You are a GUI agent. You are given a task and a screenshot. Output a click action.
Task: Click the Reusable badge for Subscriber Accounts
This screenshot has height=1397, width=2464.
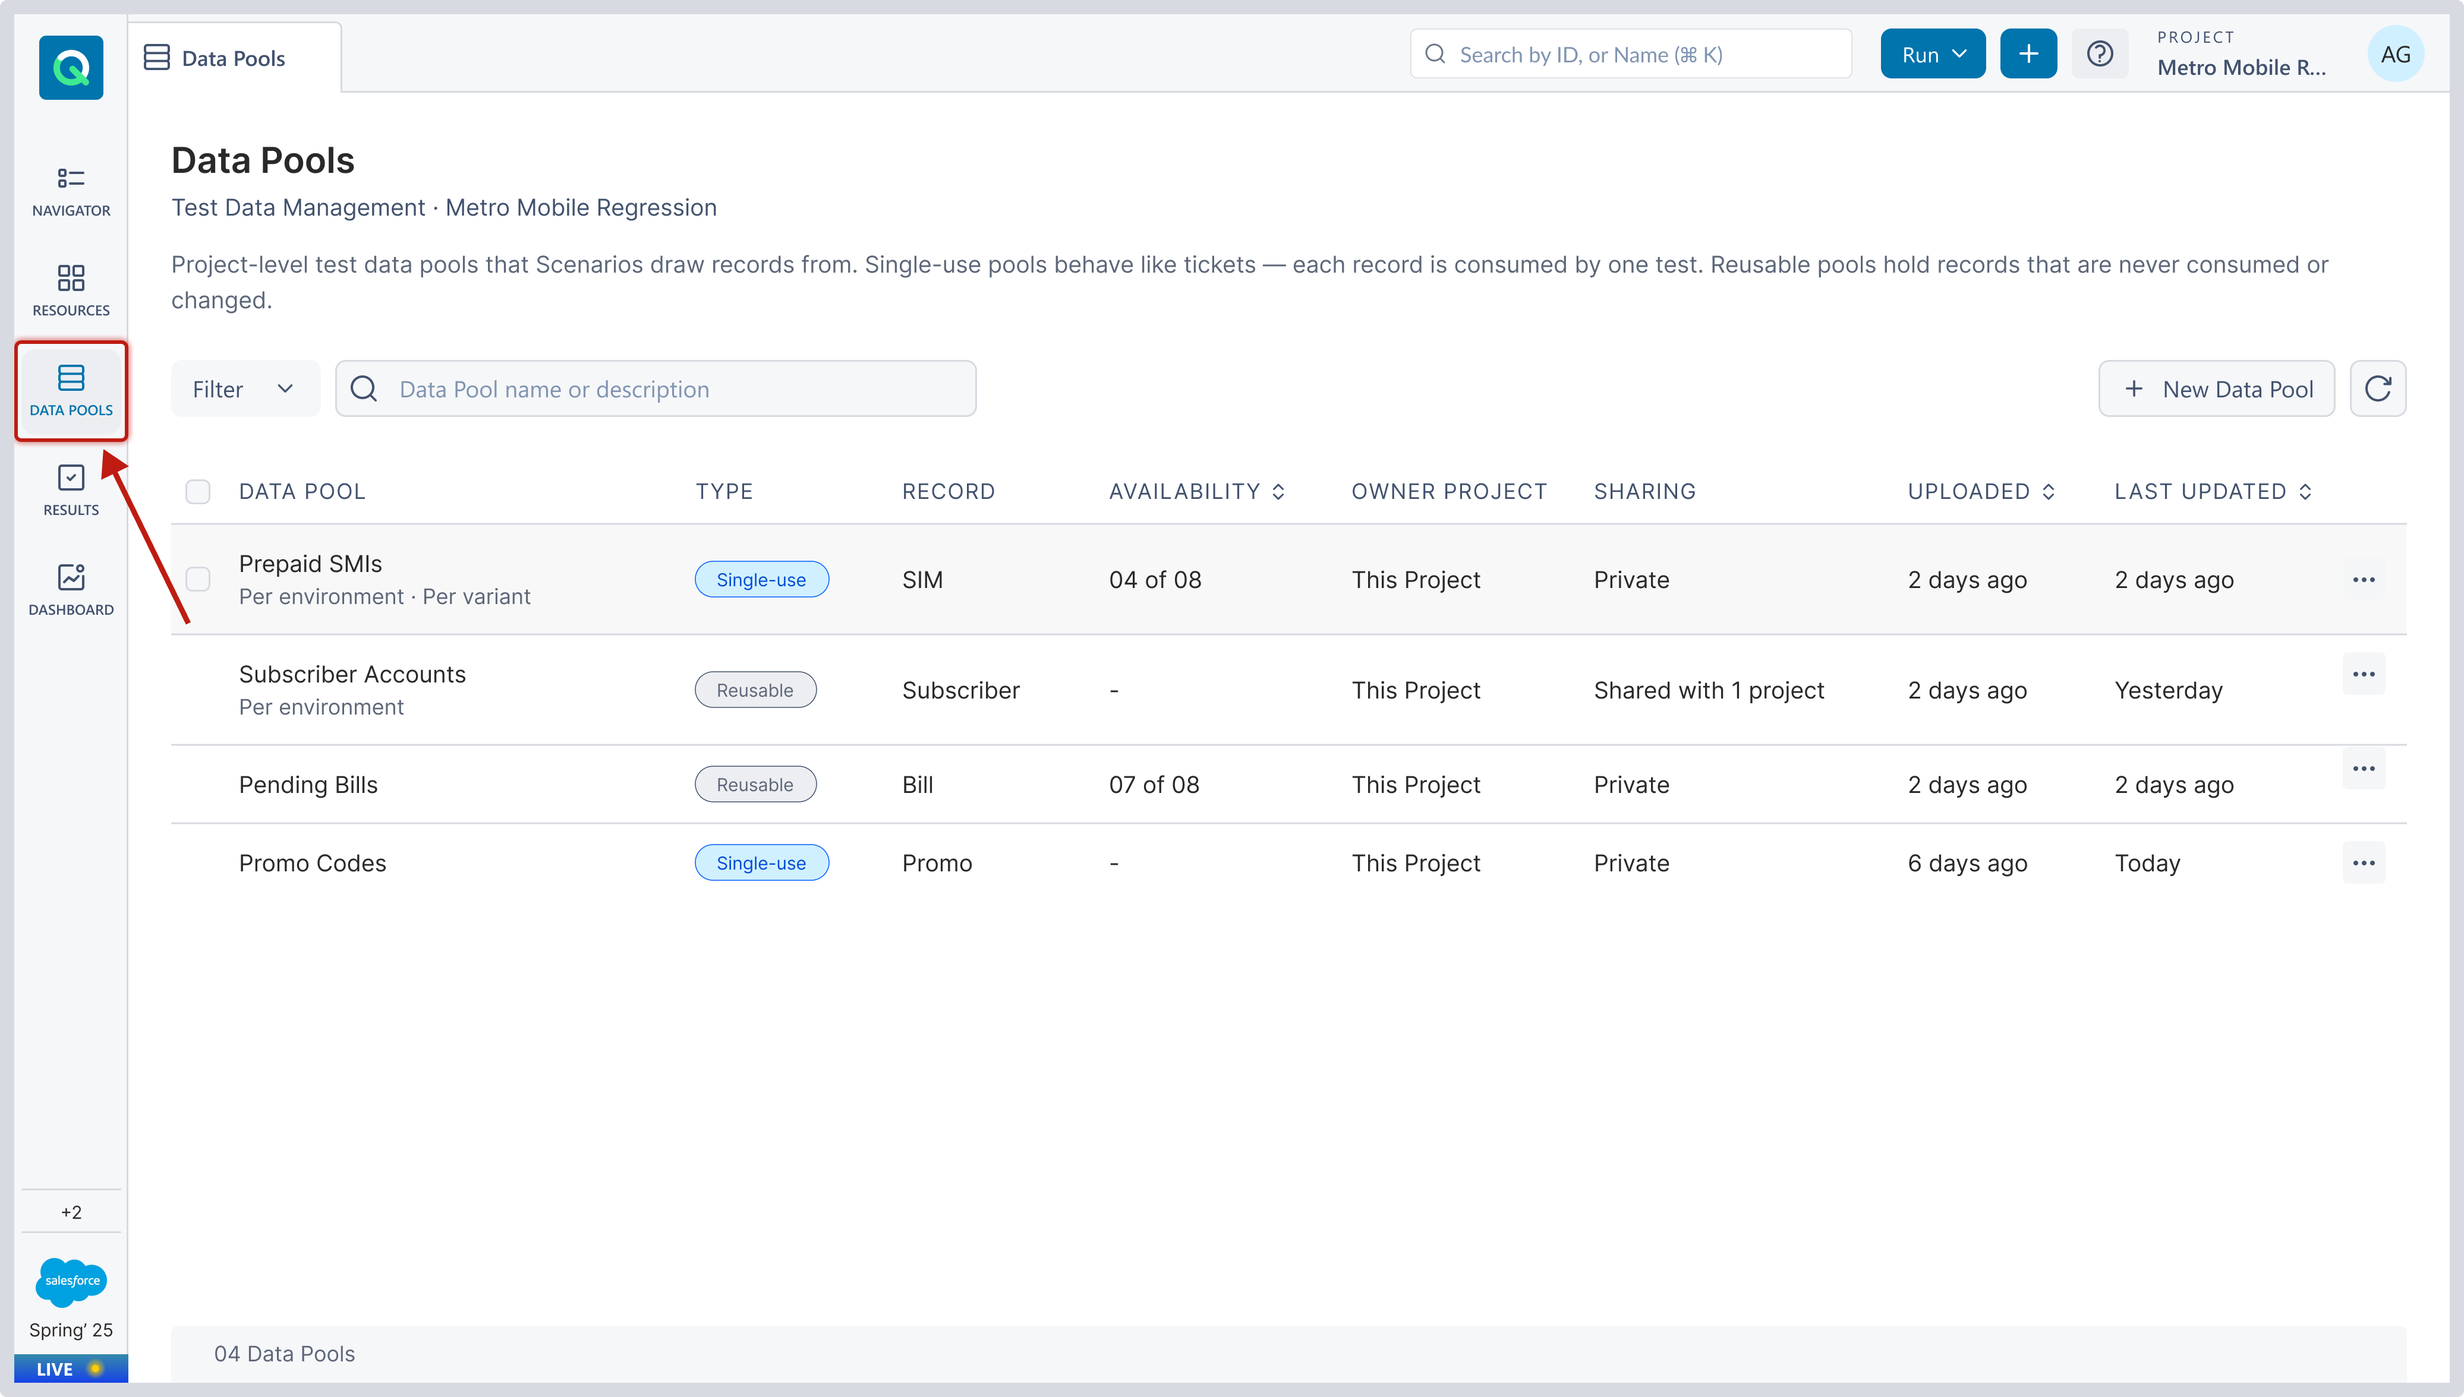coord(755,689)
